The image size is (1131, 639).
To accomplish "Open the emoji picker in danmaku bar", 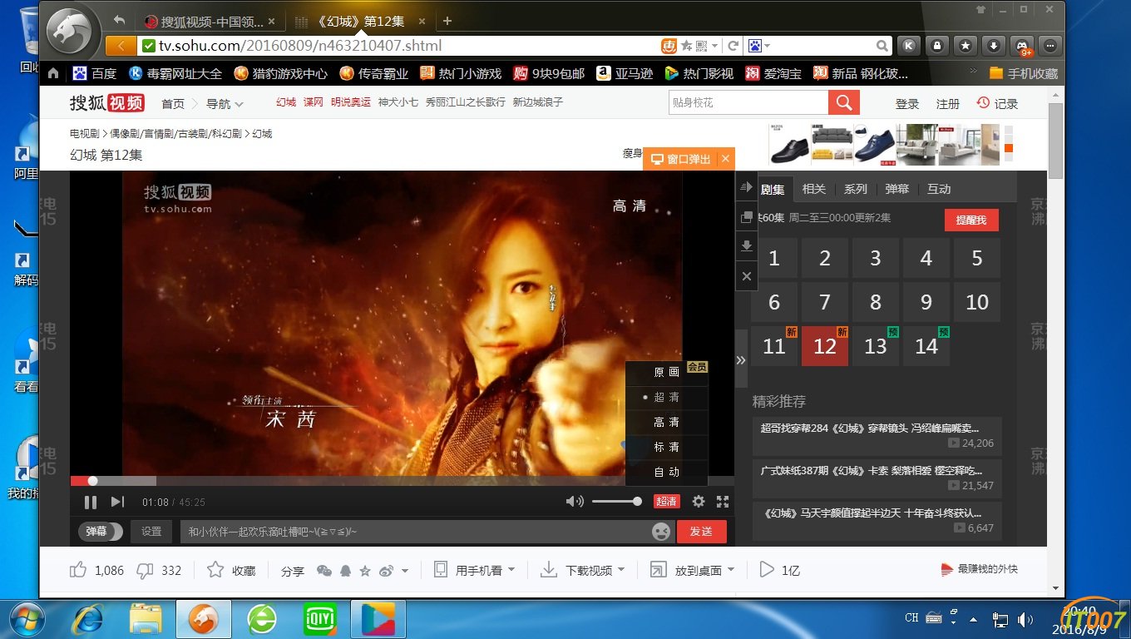I will 661,532.
